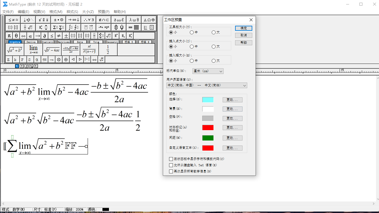Screen dimensions: 379x213
Task: Switch to the Geometry tab
Action: point(112,42)
